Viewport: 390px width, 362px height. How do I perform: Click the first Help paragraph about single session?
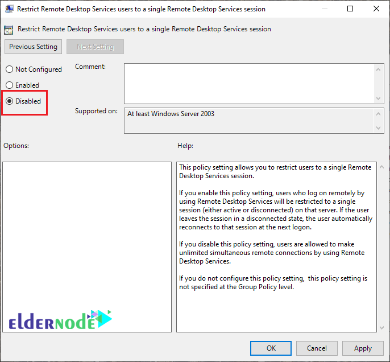click(x=275, y=171)
